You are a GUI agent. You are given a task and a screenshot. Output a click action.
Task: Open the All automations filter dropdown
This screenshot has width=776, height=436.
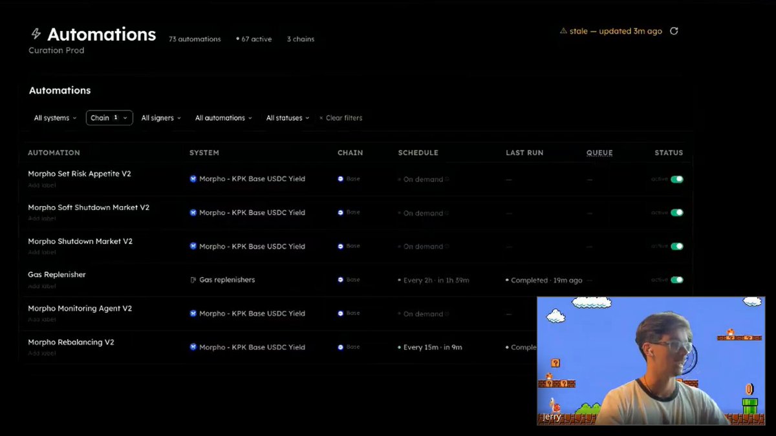(224, 118)
